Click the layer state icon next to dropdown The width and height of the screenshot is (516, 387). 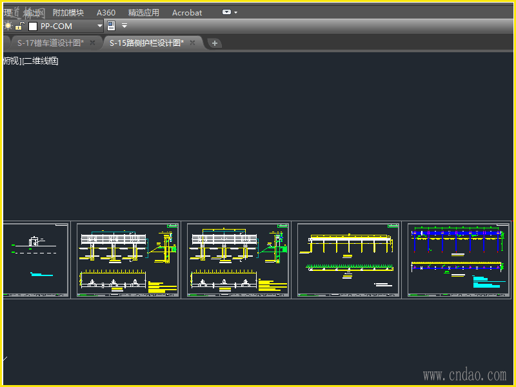point(111,26)
